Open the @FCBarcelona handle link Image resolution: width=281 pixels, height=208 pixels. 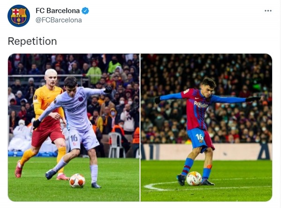(59, 20)
